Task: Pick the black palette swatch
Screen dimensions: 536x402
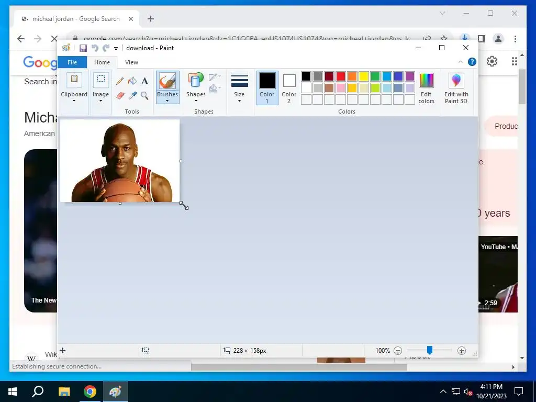Action: click(x=306, y=76)
